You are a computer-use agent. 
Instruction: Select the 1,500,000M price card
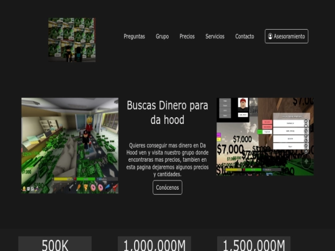[x=254, y=244]
